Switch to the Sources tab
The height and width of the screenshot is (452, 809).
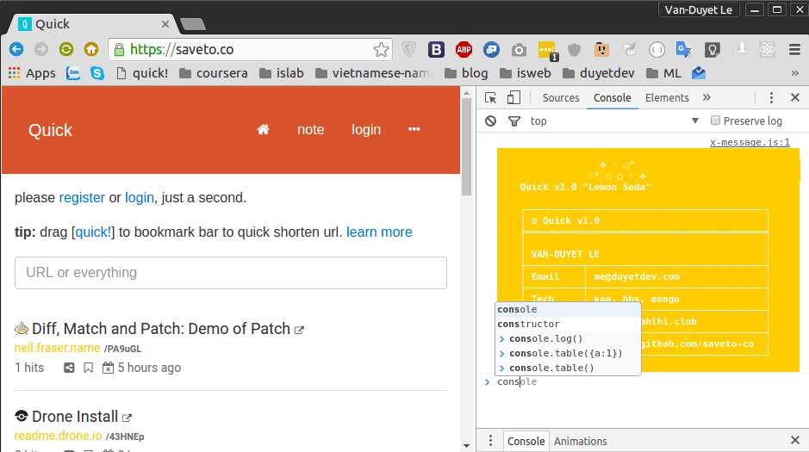tap(560, 98)
